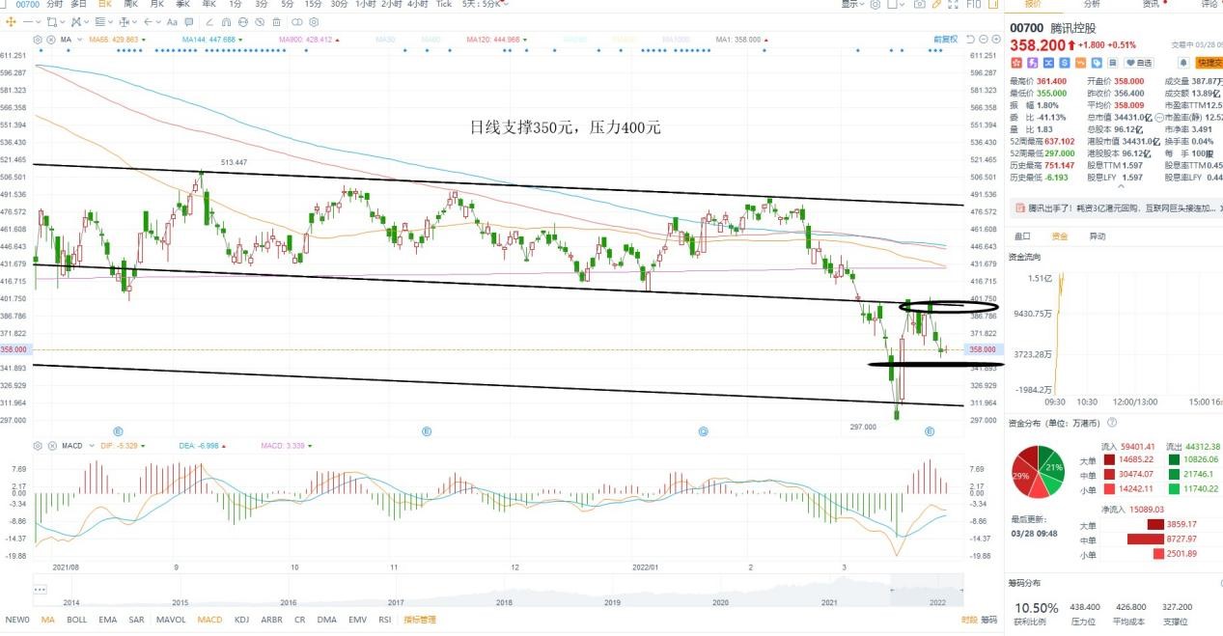
Task: Toggle the RSI sub-indicator
Action: point(384,620)
